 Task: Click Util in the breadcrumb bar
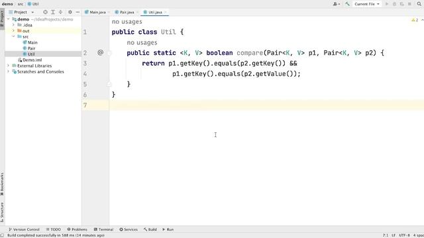(x=34, y=4)
